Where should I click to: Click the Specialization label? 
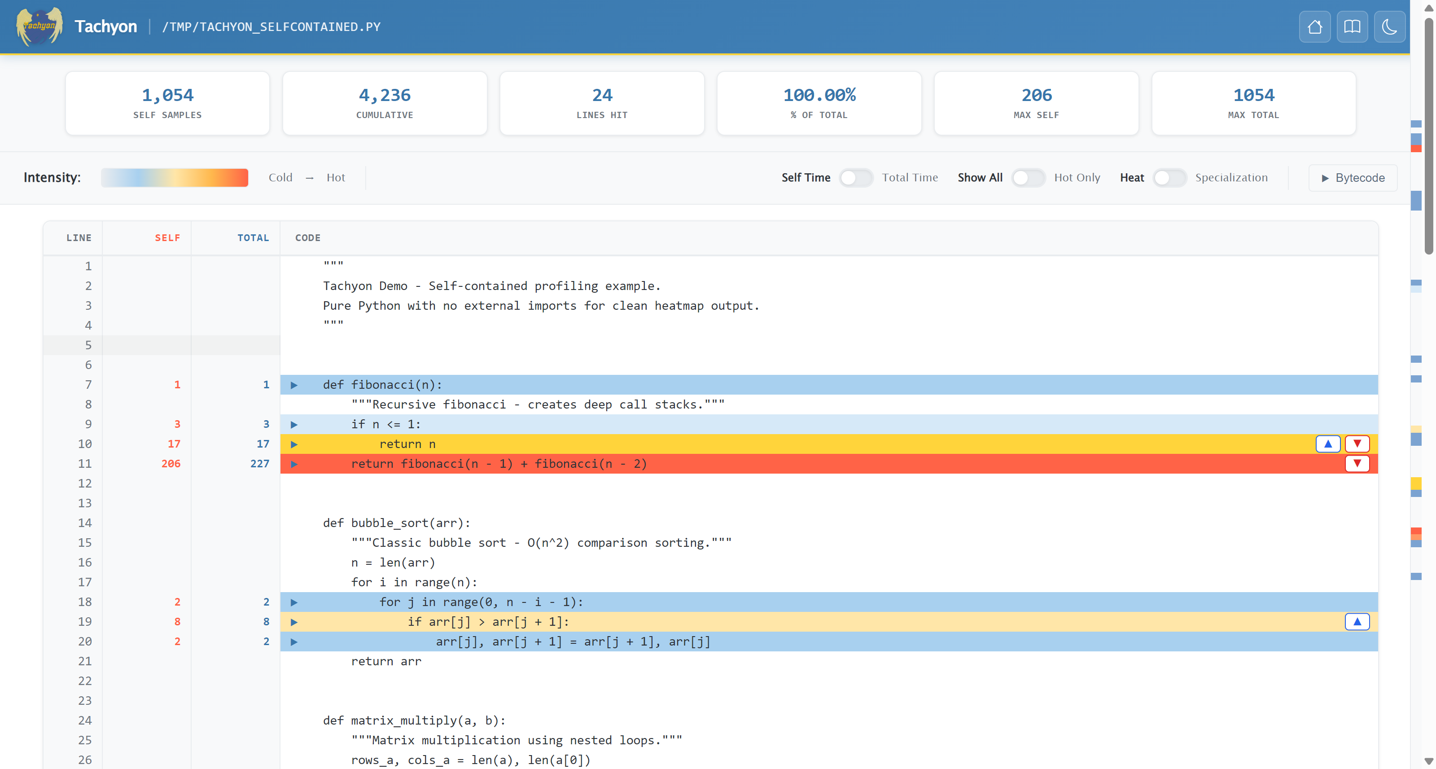tap(1231, 177)
